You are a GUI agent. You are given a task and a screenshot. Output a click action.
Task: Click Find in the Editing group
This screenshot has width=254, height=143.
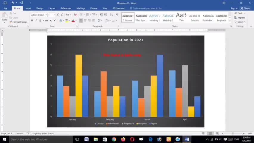tap(238, 13)
